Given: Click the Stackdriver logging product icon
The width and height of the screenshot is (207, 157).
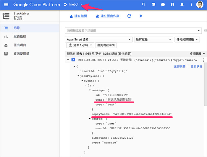Looking at the screenshot, I should (x=6, y=16).
